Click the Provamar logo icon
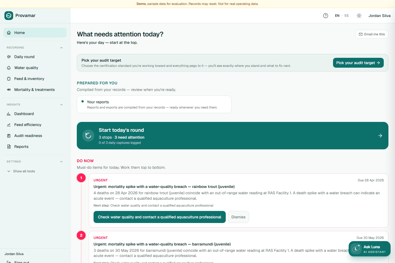395x263 pixels. pyautogui.click(x=9, y=16)
